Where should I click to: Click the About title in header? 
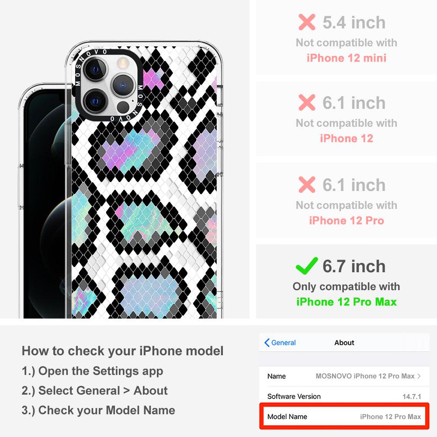click(344, 343)
